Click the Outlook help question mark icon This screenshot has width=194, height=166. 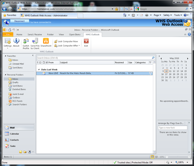click(x=189, y=34)
